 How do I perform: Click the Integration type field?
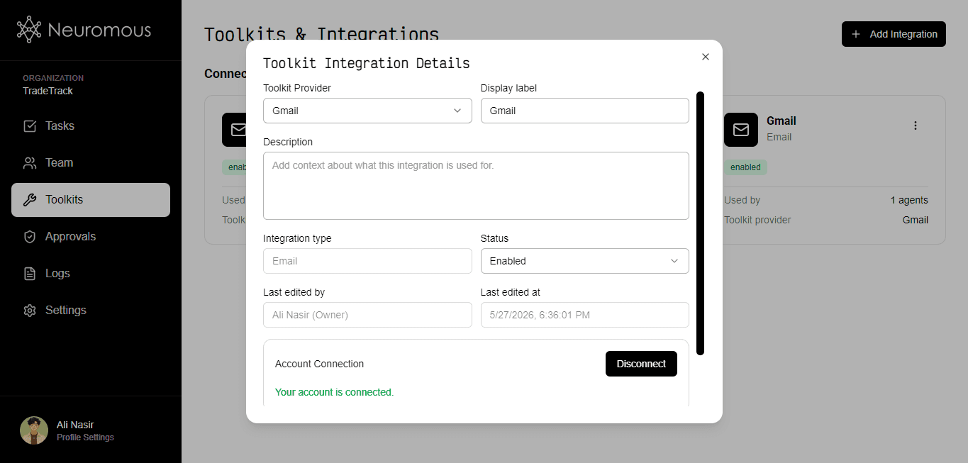click(x=367, y=261)
